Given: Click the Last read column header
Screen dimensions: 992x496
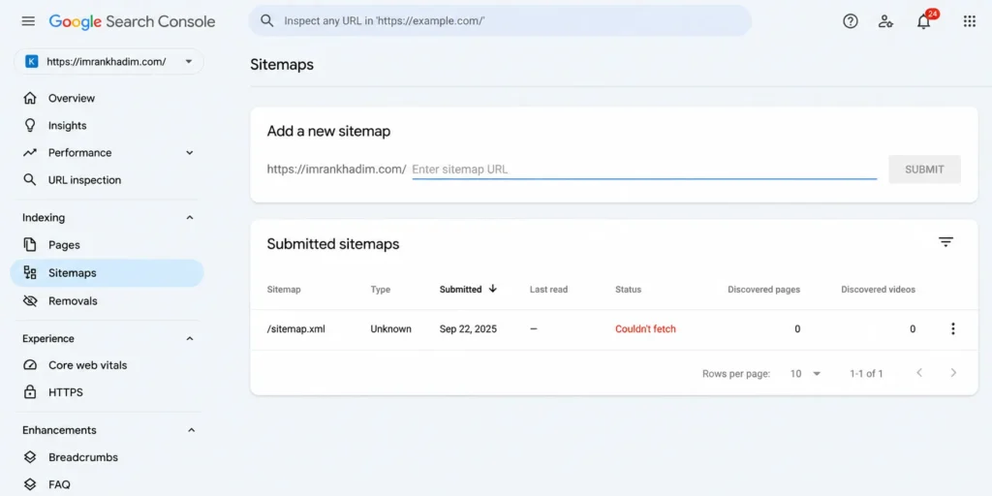Looking at the screenshot, I should pyautogui.click(x=548, y=289).
